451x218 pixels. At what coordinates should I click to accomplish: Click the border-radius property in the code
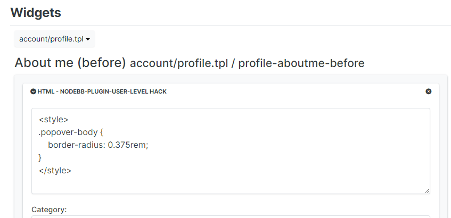pos(77,145)
